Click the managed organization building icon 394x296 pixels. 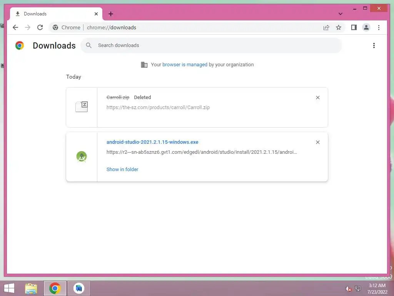pyautogui.click(x=144, y=65)
